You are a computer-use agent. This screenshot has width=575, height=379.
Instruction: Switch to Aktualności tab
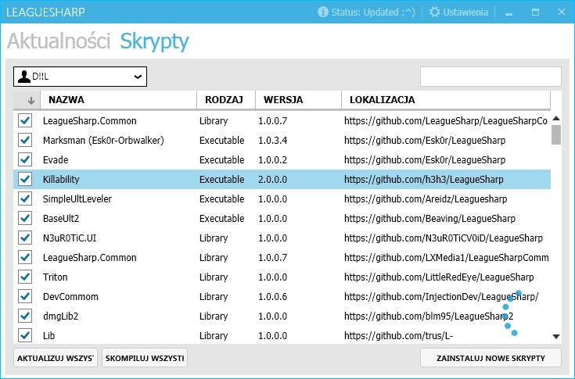coord(59,41)
